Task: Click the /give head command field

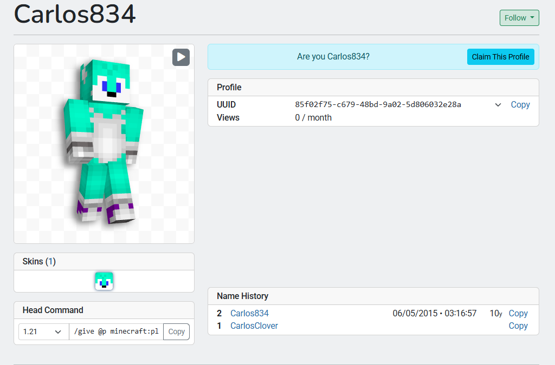Action: point(116,331)
